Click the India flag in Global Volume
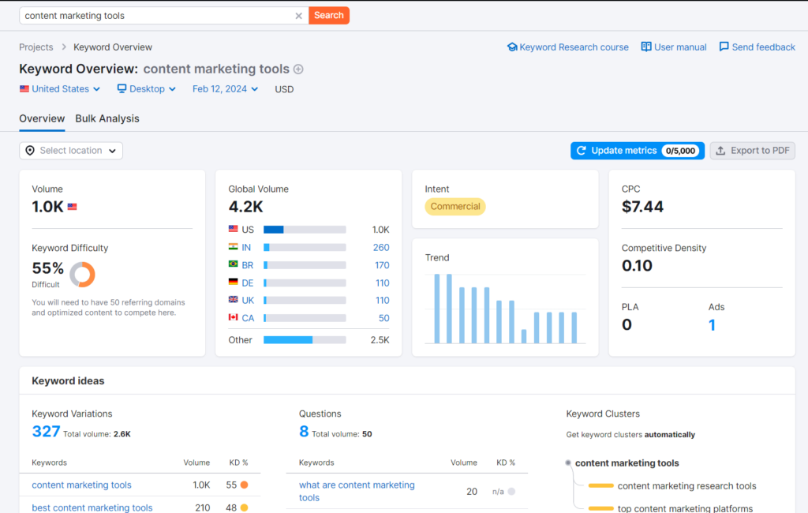This screenshot has height=513, width=808. coord(233,248)
